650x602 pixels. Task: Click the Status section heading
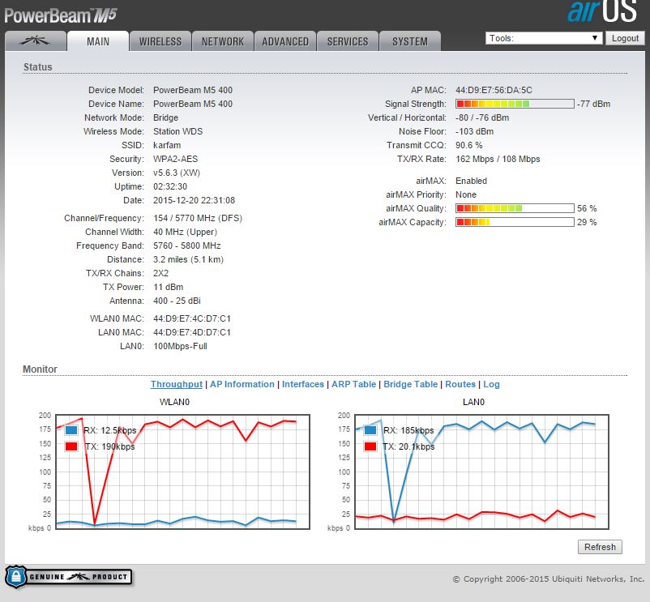click(x=38, y=66)
